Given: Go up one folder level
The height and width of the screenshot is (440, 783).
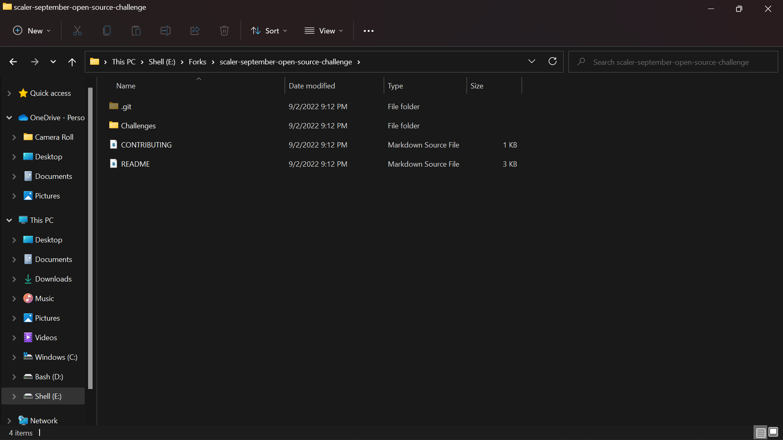Looking at the screenshot, I should pos(72,62).
